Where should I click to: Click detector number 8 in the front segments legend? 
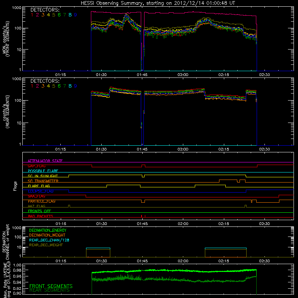(70, 15)
